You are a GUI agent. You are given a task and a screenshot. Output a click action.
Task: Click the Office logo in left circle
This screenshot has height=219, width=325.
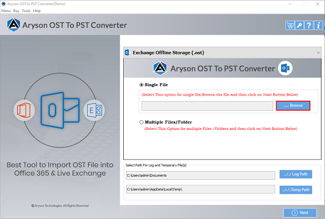pyautogui.click(x=24, y=110)
